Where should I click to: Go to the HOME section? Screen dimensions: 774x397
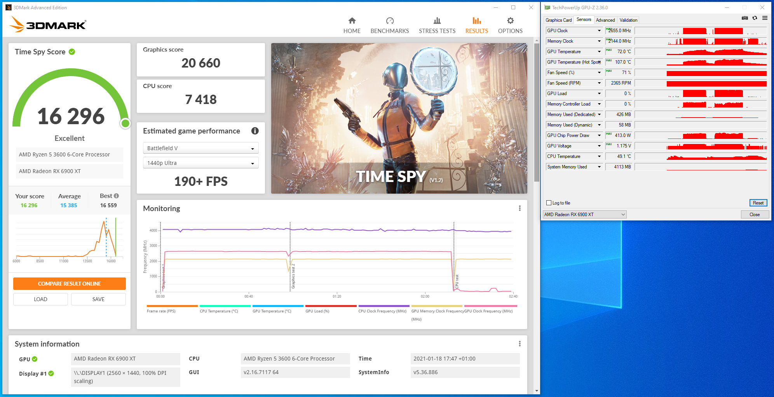352,26
